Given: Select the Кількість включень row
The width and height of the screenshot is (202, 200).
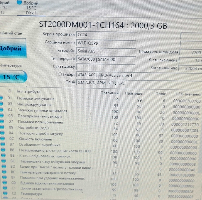Looking at the screenshot, I should tap(99, 140).
